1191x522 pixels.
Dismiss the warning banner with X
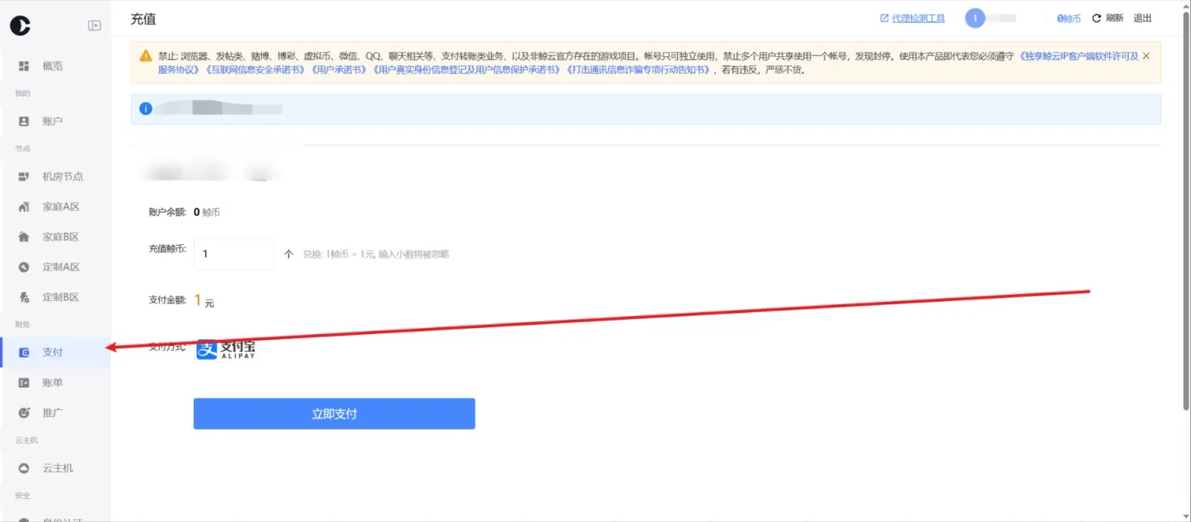[1146, 56]
